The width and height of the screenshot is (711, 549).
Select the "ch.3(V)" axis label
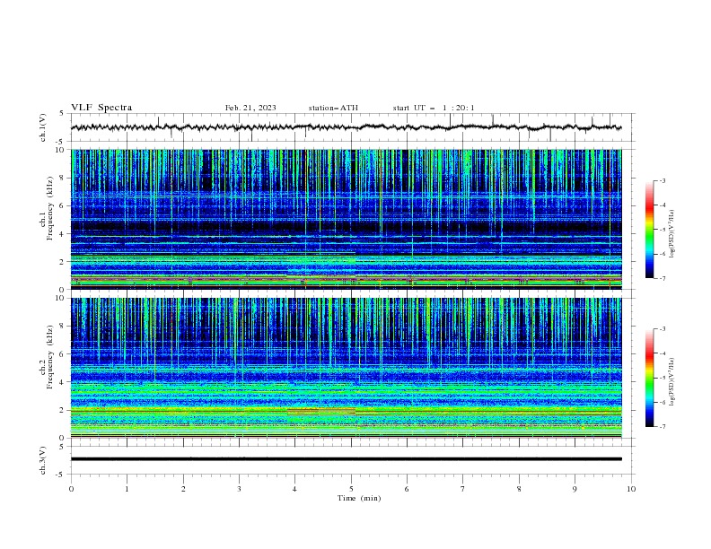[42, 460]
